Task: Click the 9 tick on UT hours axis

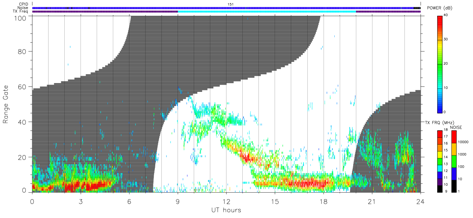Action: (x=178, y=201)
